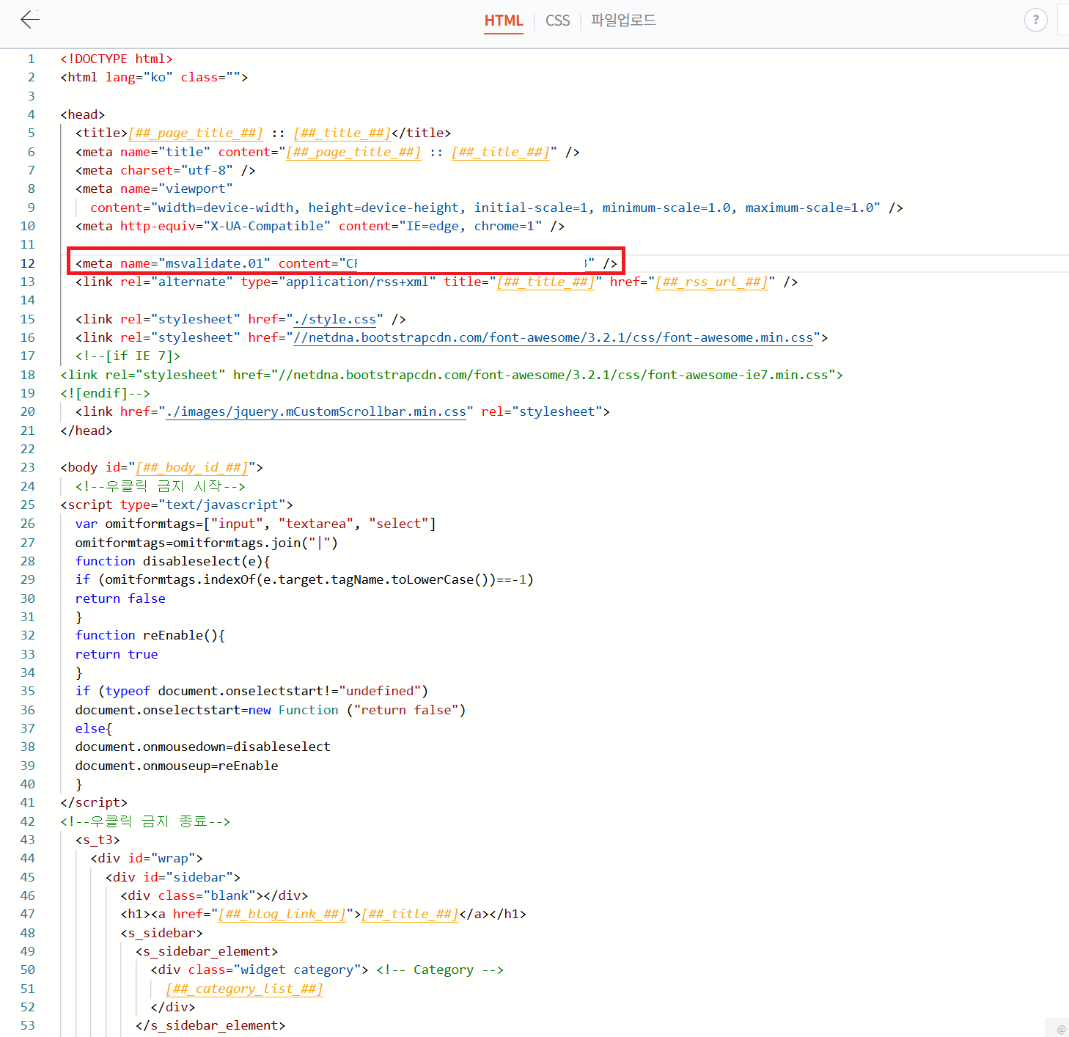The height and width of the screenshot is (1037, 1069).
Task: Open the 파일업로드 tab
Action: pos(622,21)
